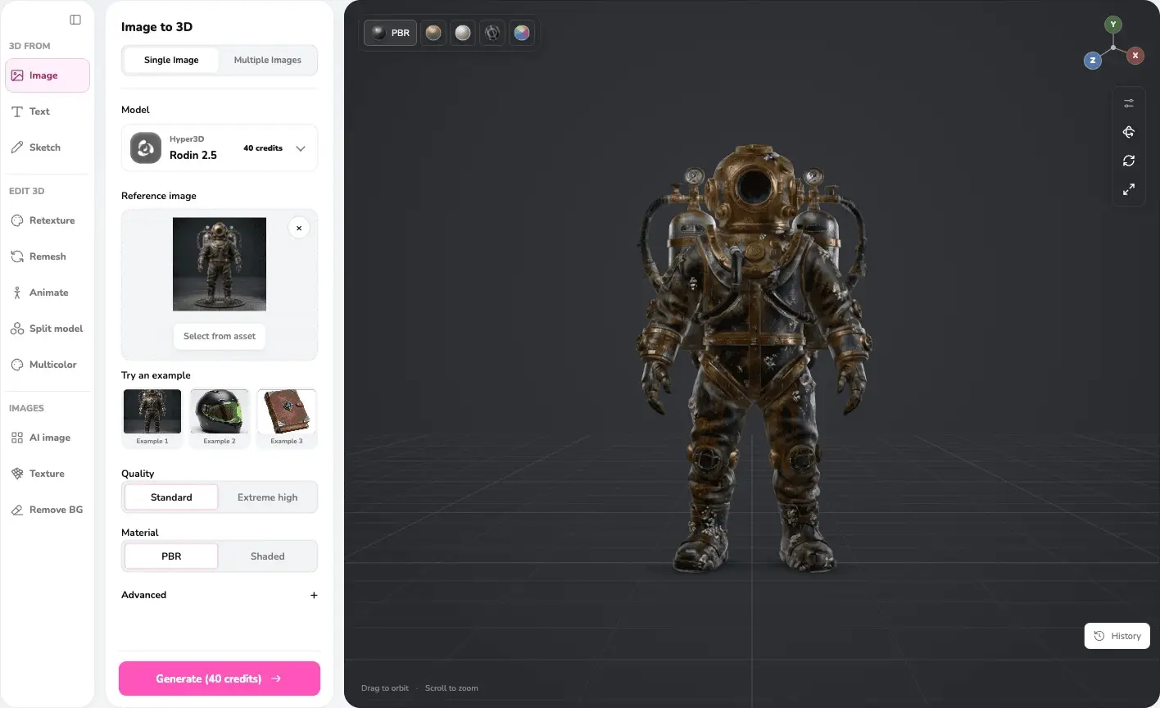Toggle auto-rotate orbit icon in viewer
This screenshot has height=708, width=1160.
1129,132
